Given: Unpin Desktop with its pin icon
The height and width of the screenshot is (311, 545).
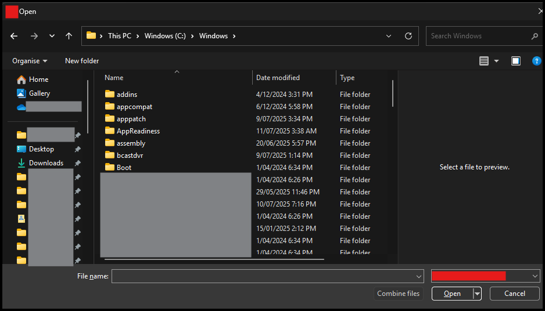Looking at the screenshot, I should coord(78,149).
